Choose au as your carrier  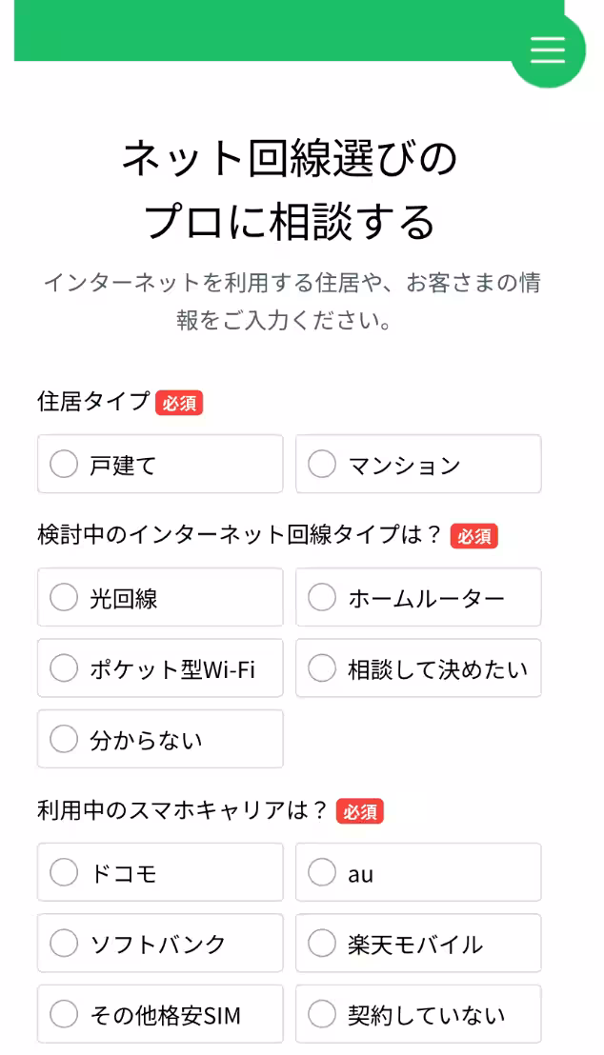click(418, 872)
